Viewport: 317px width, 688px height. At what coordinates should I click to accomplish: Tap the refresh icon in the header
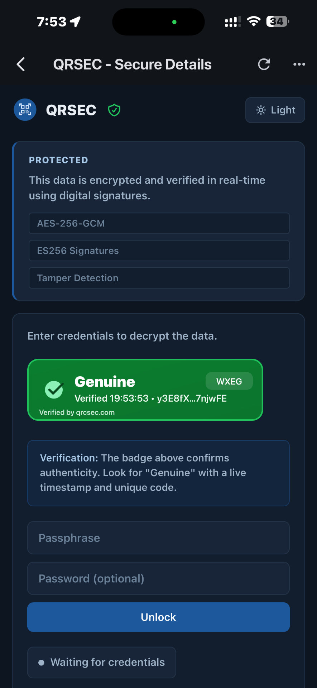point(264,64)
